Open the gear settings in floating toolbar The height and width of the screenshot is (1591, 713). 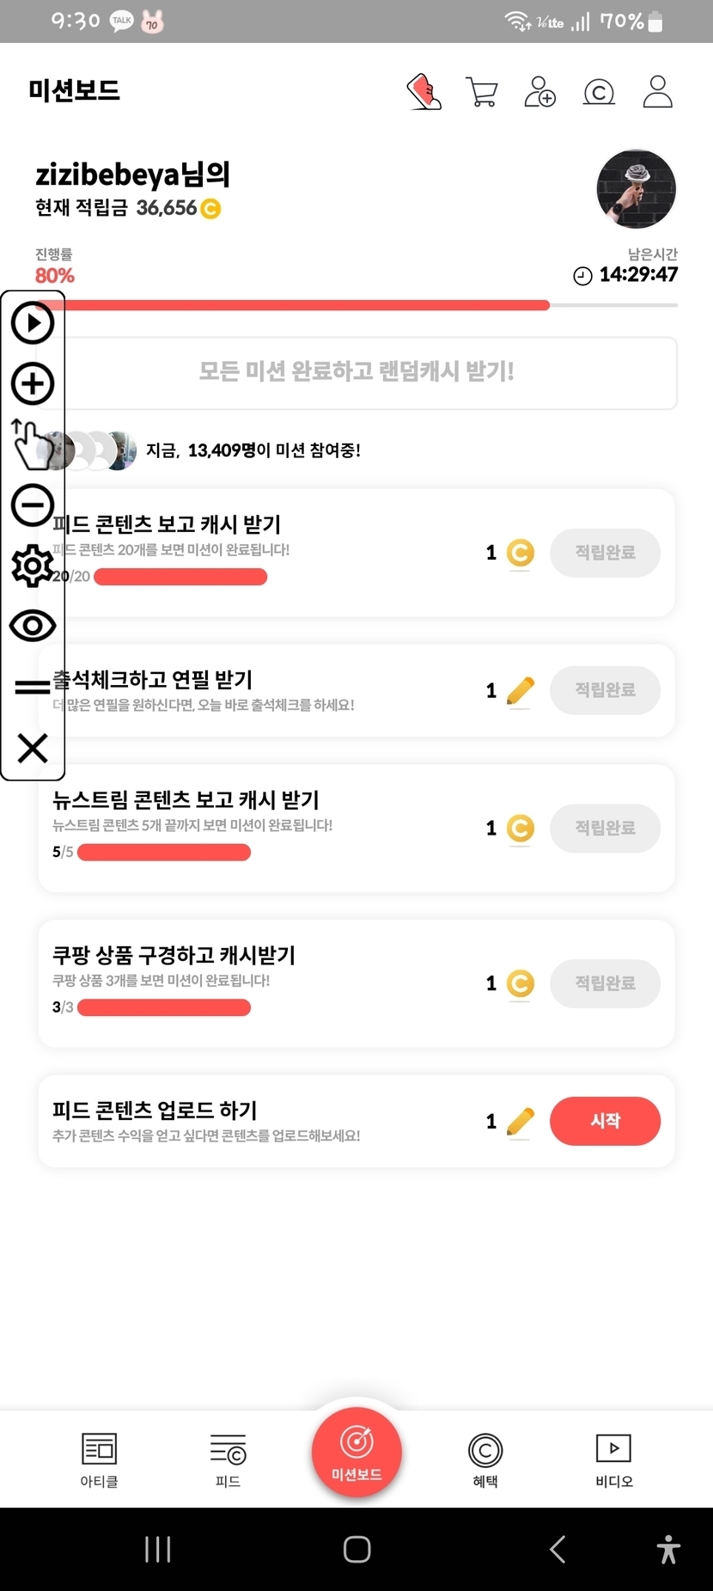(x=33, y=566)
